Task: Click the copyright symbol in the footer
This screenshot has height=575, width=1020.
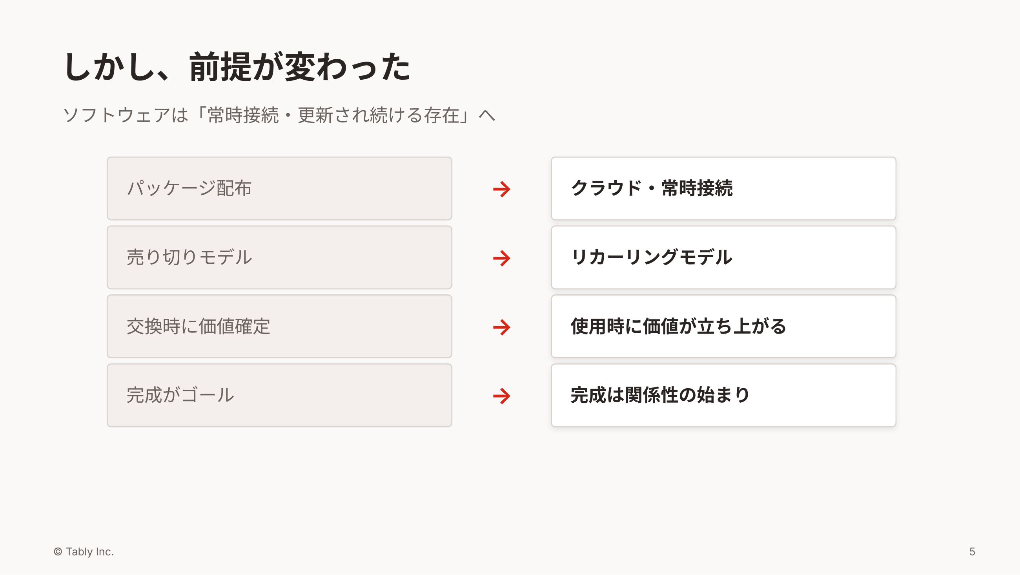Action: click(x=58, y=551)
